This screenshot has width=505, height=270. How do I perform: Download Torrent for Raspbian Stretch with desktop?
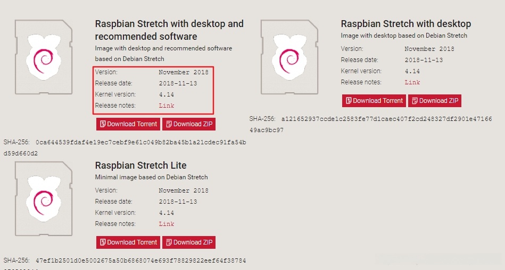(x=374, y=101)
